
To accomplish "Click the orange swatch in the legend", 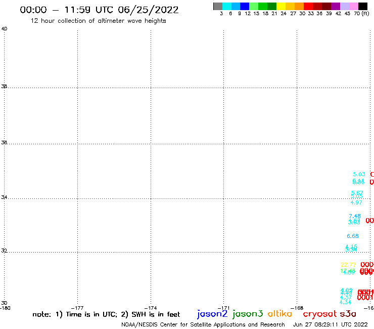I will tap(299, 6).
